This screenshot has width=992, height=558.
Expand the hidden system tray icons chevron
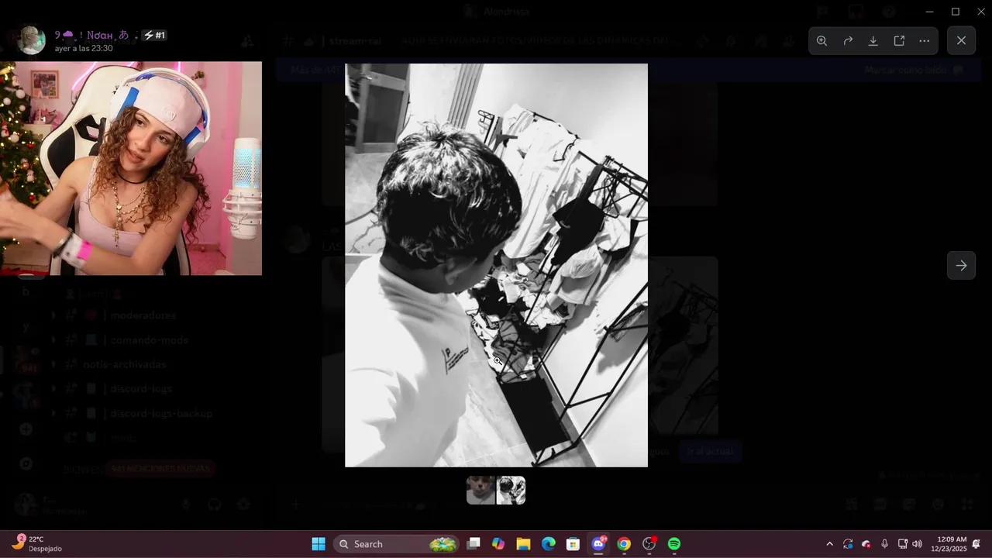tap(829, 544)
